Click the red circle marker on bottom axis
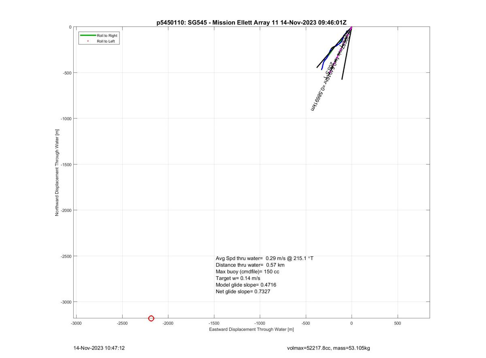 point(151,318)
